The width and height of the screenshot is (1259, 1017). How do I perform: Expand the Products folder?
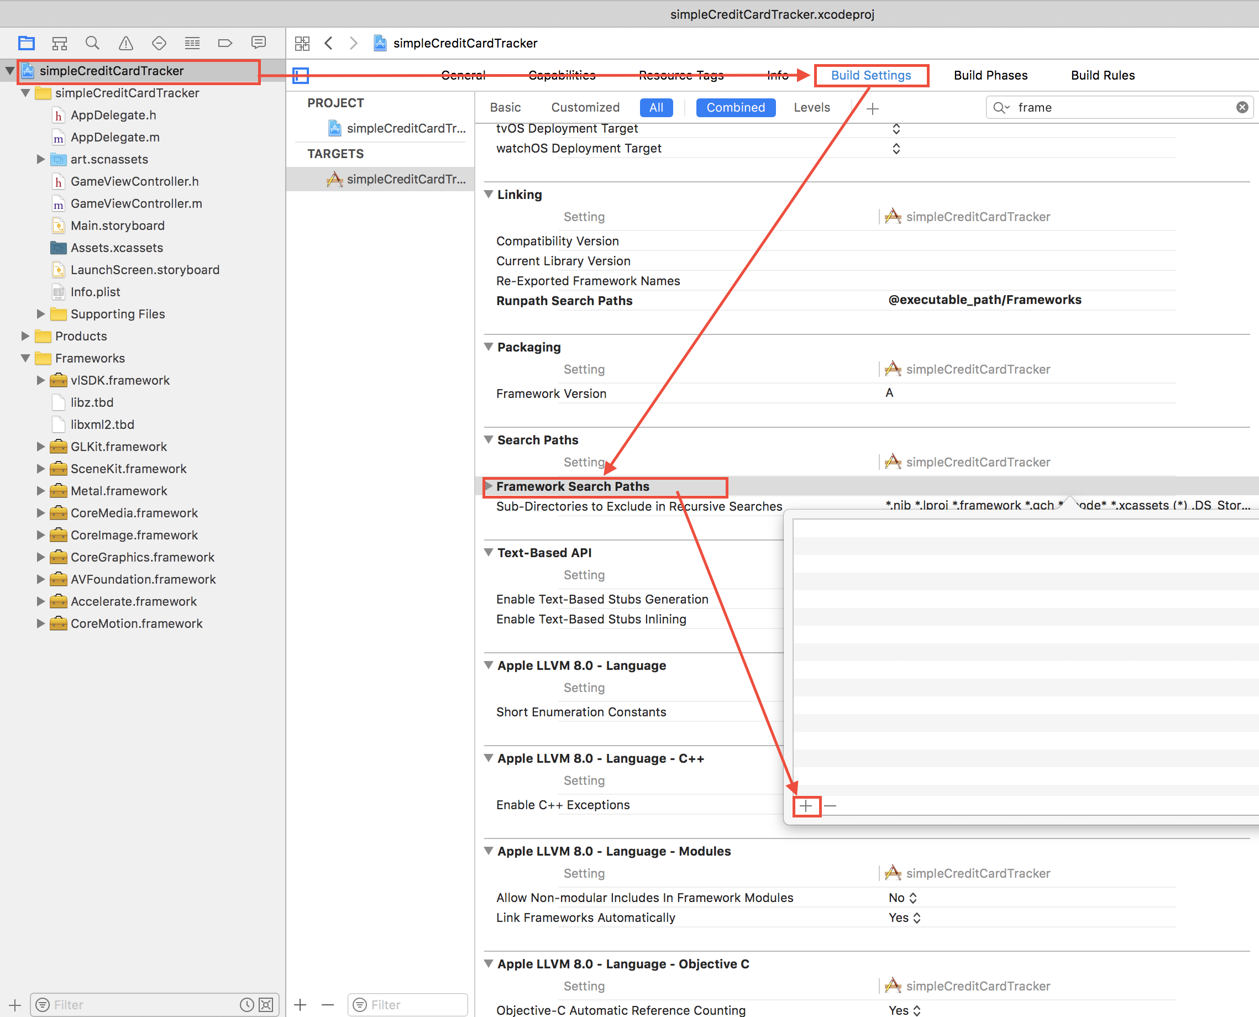click(x=25, y=336)
